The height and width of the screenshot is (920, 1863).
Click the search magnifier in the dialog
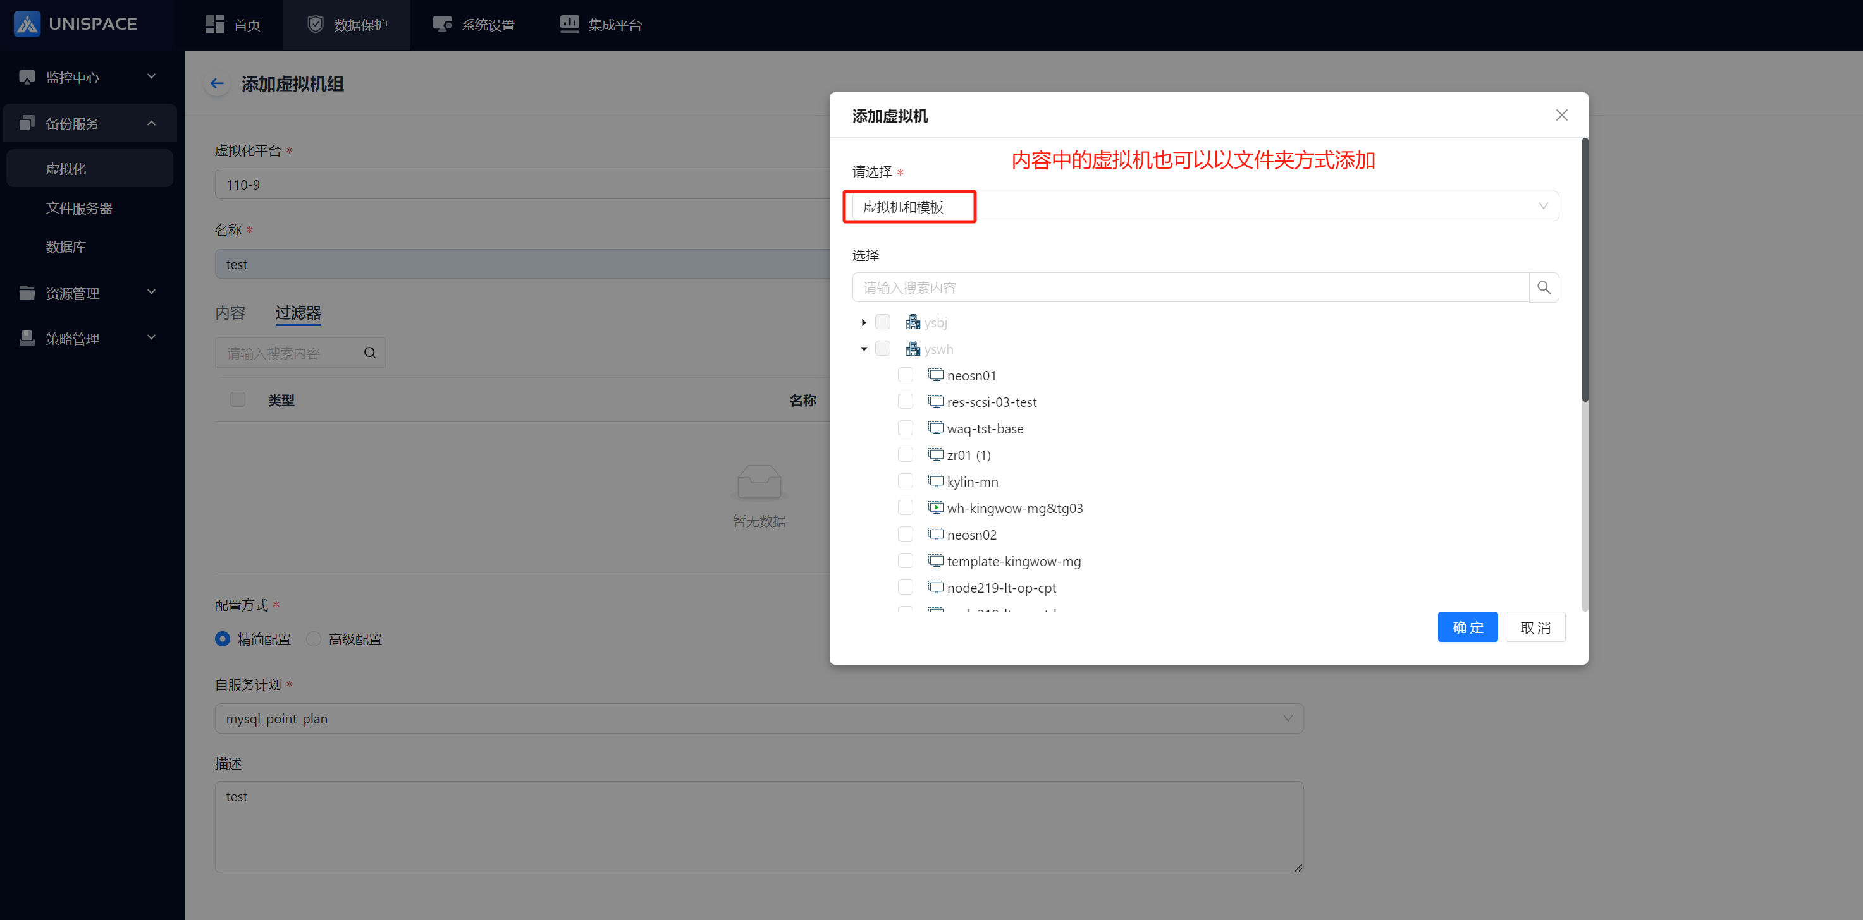(x=1544, y=287)
